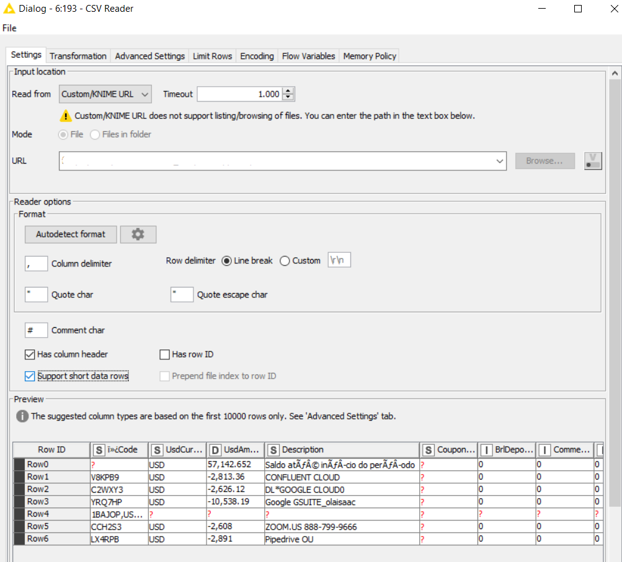The height and width of the screenshot is (562, 622).
Task: Click the Integer type icon of BrlDepo column
Action: (487, 450)
